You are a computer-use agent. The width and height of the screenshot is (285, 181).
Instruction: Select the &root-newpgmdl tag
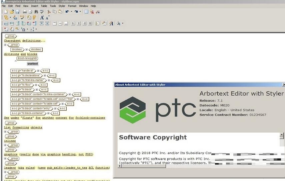coord(27,58)
